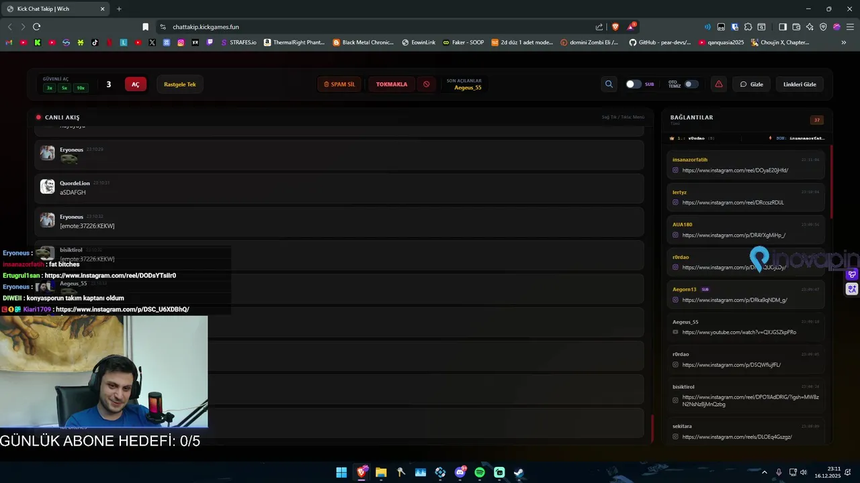Screen dimensions: 860x483
Task: Click the share page icon
Action: (x=599, y=27)
